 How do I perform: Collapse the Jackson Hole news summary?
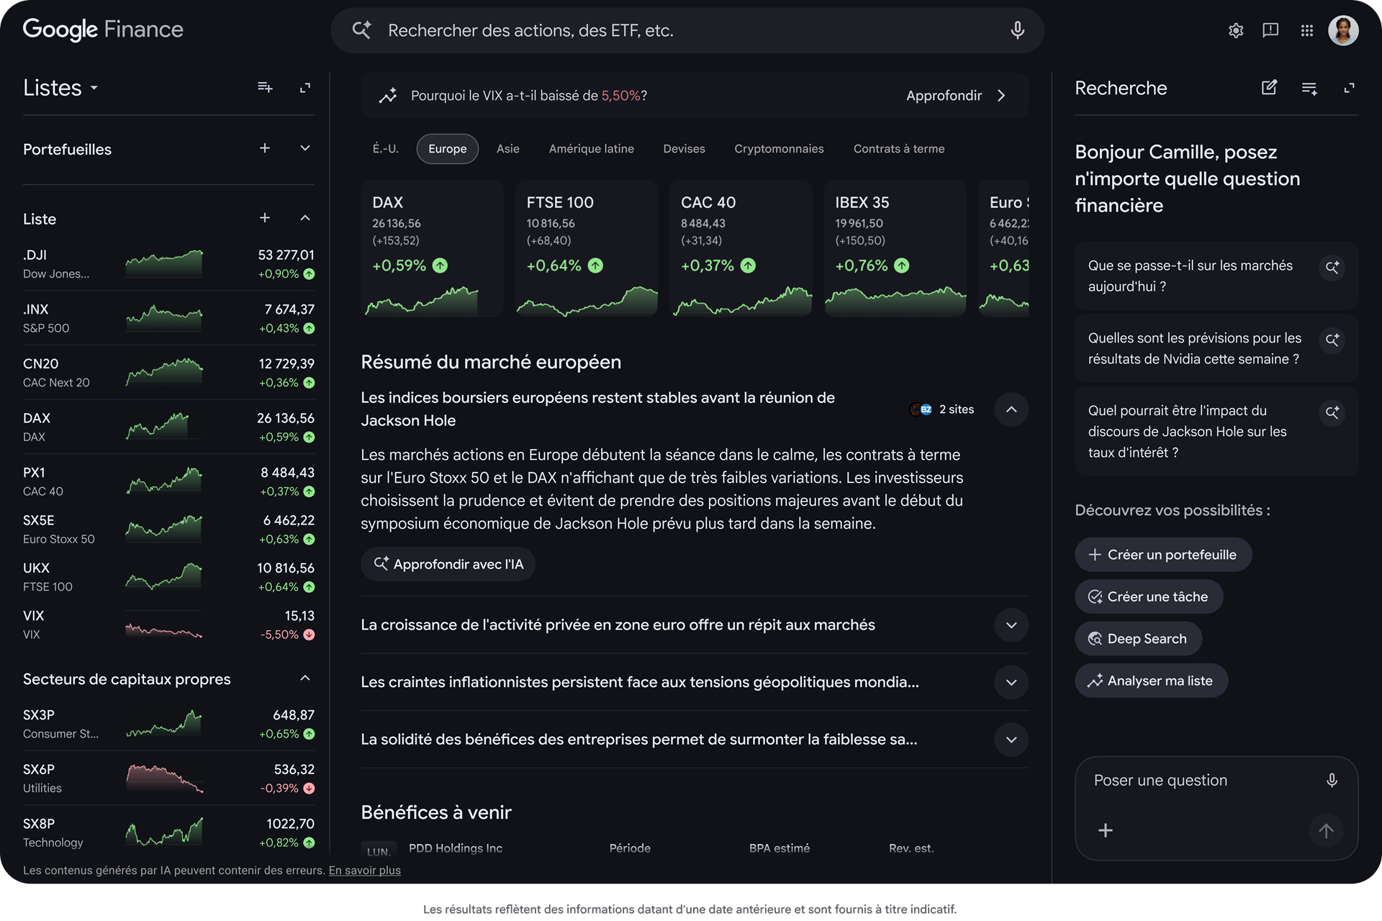pos(1011,409)
